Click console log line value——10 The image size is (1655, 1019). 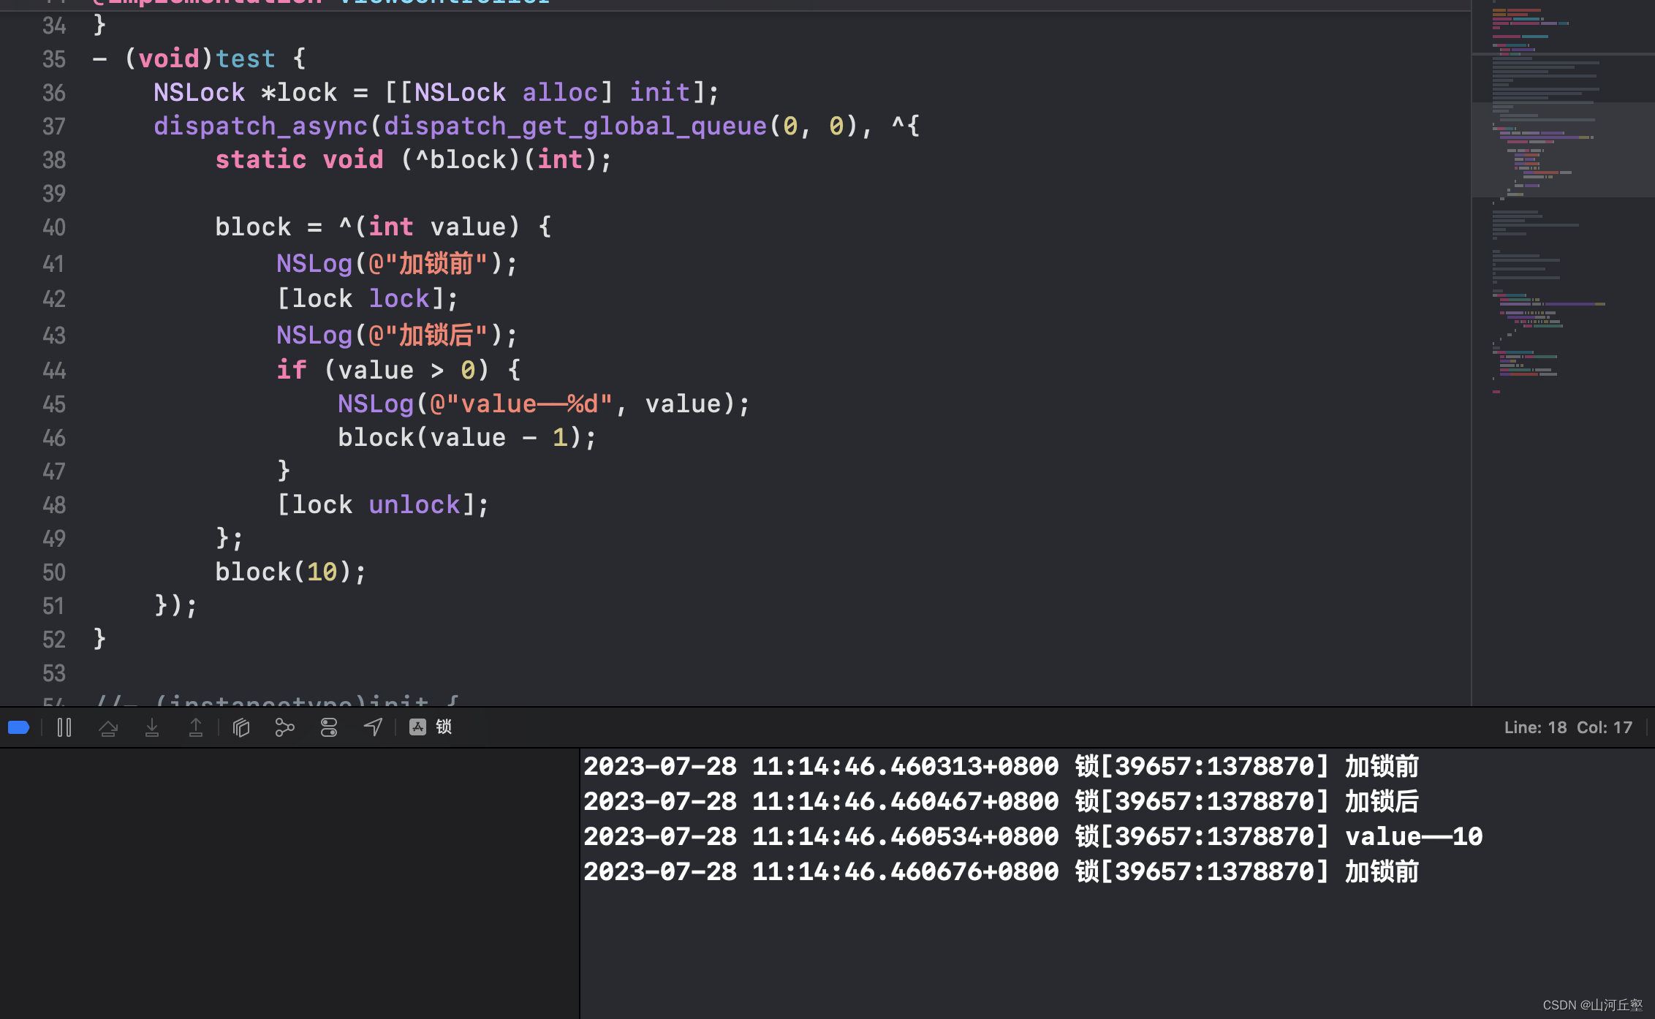coord(1033,836)
